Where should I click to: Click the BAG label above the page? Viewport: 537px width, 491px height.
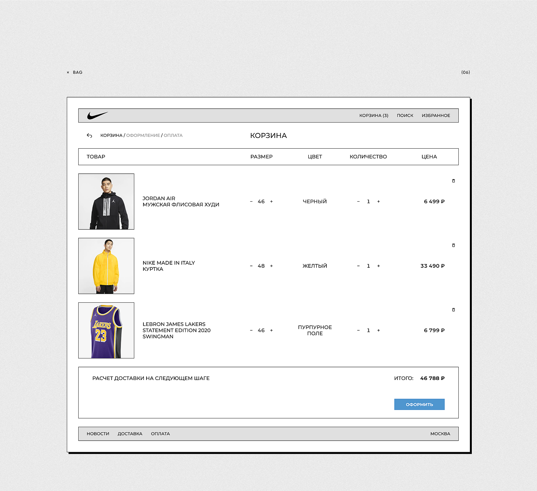(77, 72)
